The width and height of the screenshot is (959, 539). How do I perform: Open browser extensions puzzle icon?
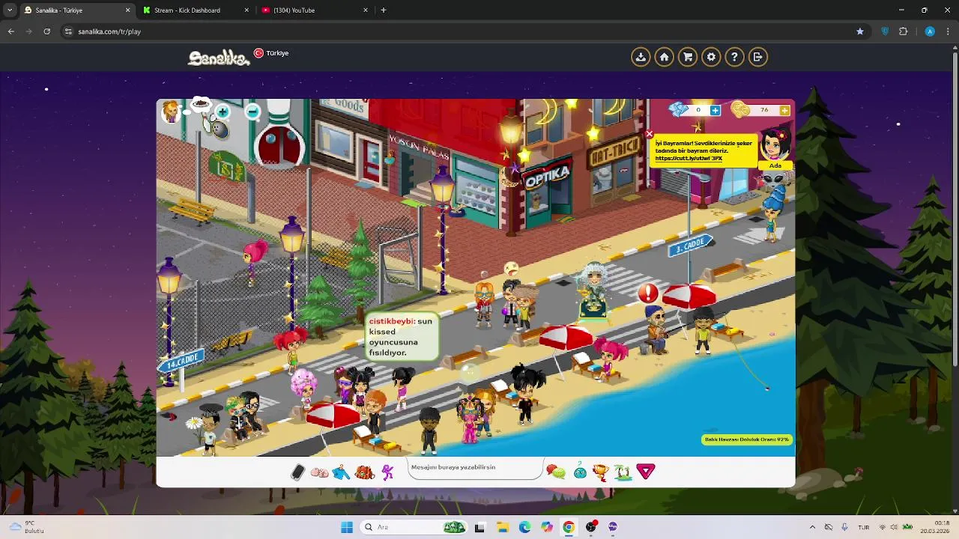[x=904, y=31]
